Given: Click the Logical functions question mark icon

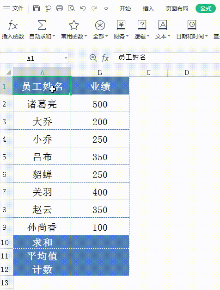Looking at the screenshot, I should (142, 25).
